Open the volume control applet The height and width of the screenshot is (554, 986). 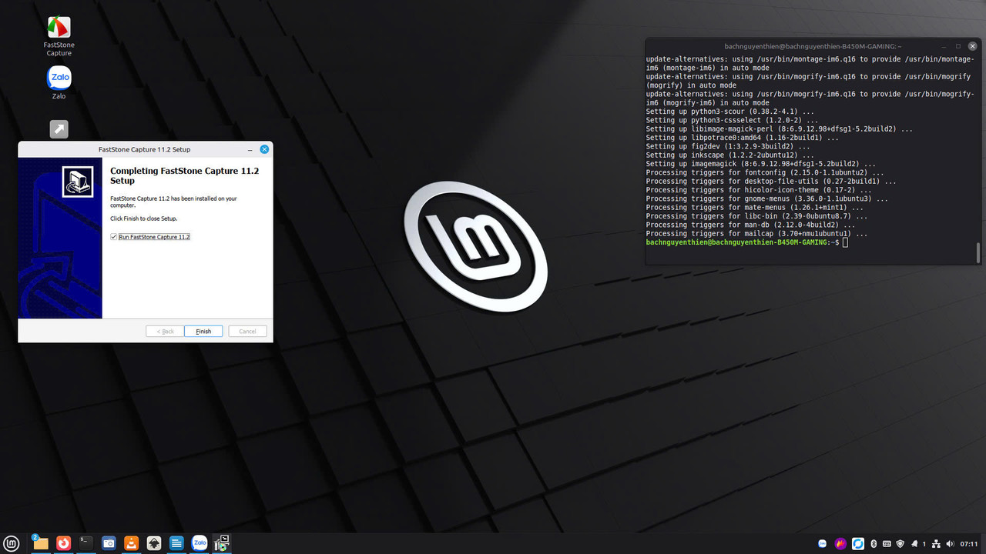pyautogui.click(x=949, y=544)
